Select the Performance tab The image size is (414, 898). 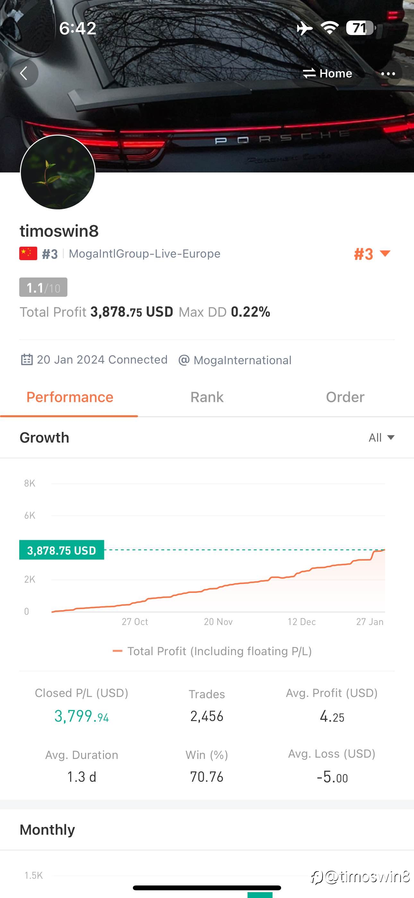pos(70,397)
